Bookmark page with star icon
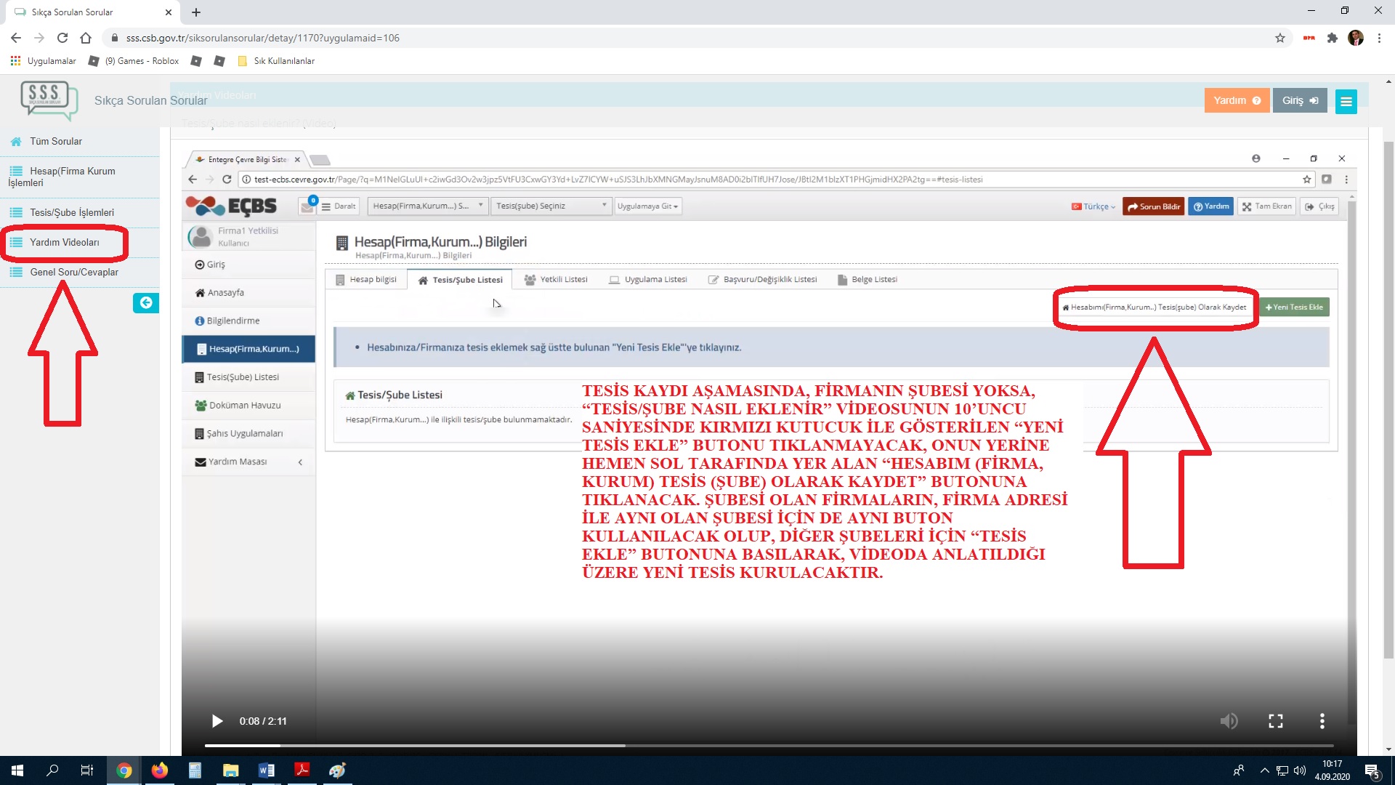Image resolution: width=1395 pixels, height=785 pixels. tap(1280, 38)
